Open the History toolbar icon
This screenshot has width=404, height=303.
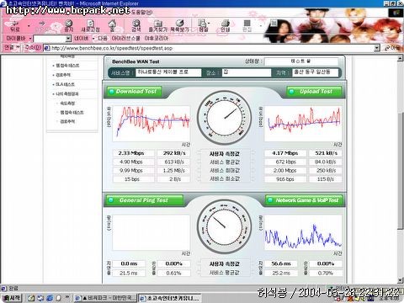179,25
